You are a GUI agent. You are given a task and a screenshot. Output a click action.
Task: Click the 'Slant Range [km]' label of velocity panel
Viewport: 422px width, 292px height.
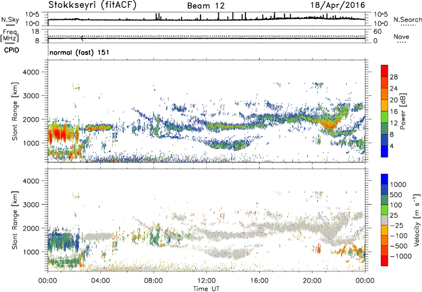(15, 220)
